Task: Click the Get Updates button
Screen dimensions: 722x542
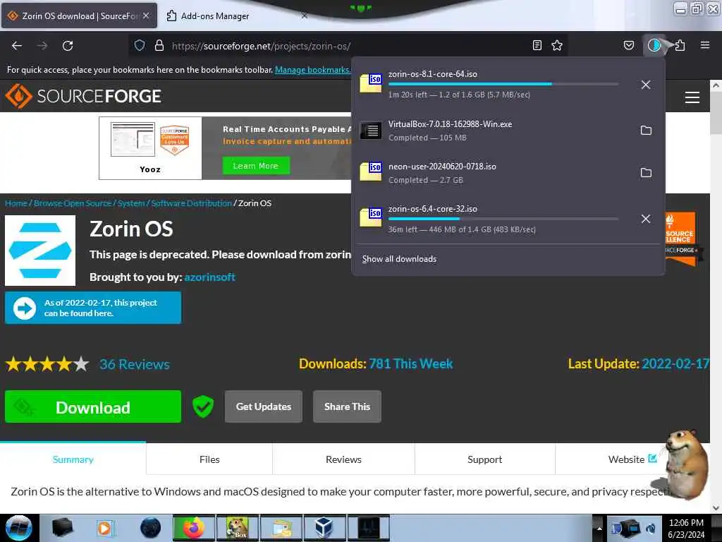Action: [264, 406]
